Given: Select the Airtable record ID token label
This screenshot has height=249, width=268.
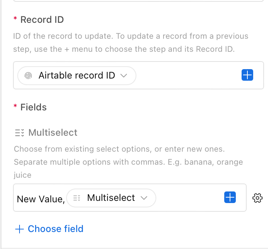Looking at the screenshot, I should click(x=77, y=75).
